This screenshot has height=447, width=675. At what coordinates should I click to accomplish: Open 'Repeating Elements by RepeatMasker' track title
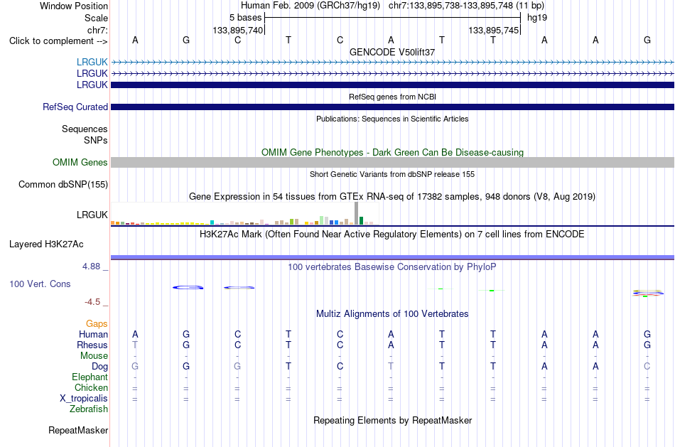click(x=392, y=420)
